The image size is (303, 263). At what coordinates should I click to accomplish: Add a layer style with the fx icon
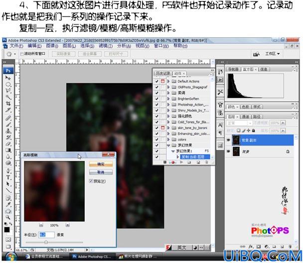click(251, 247)
